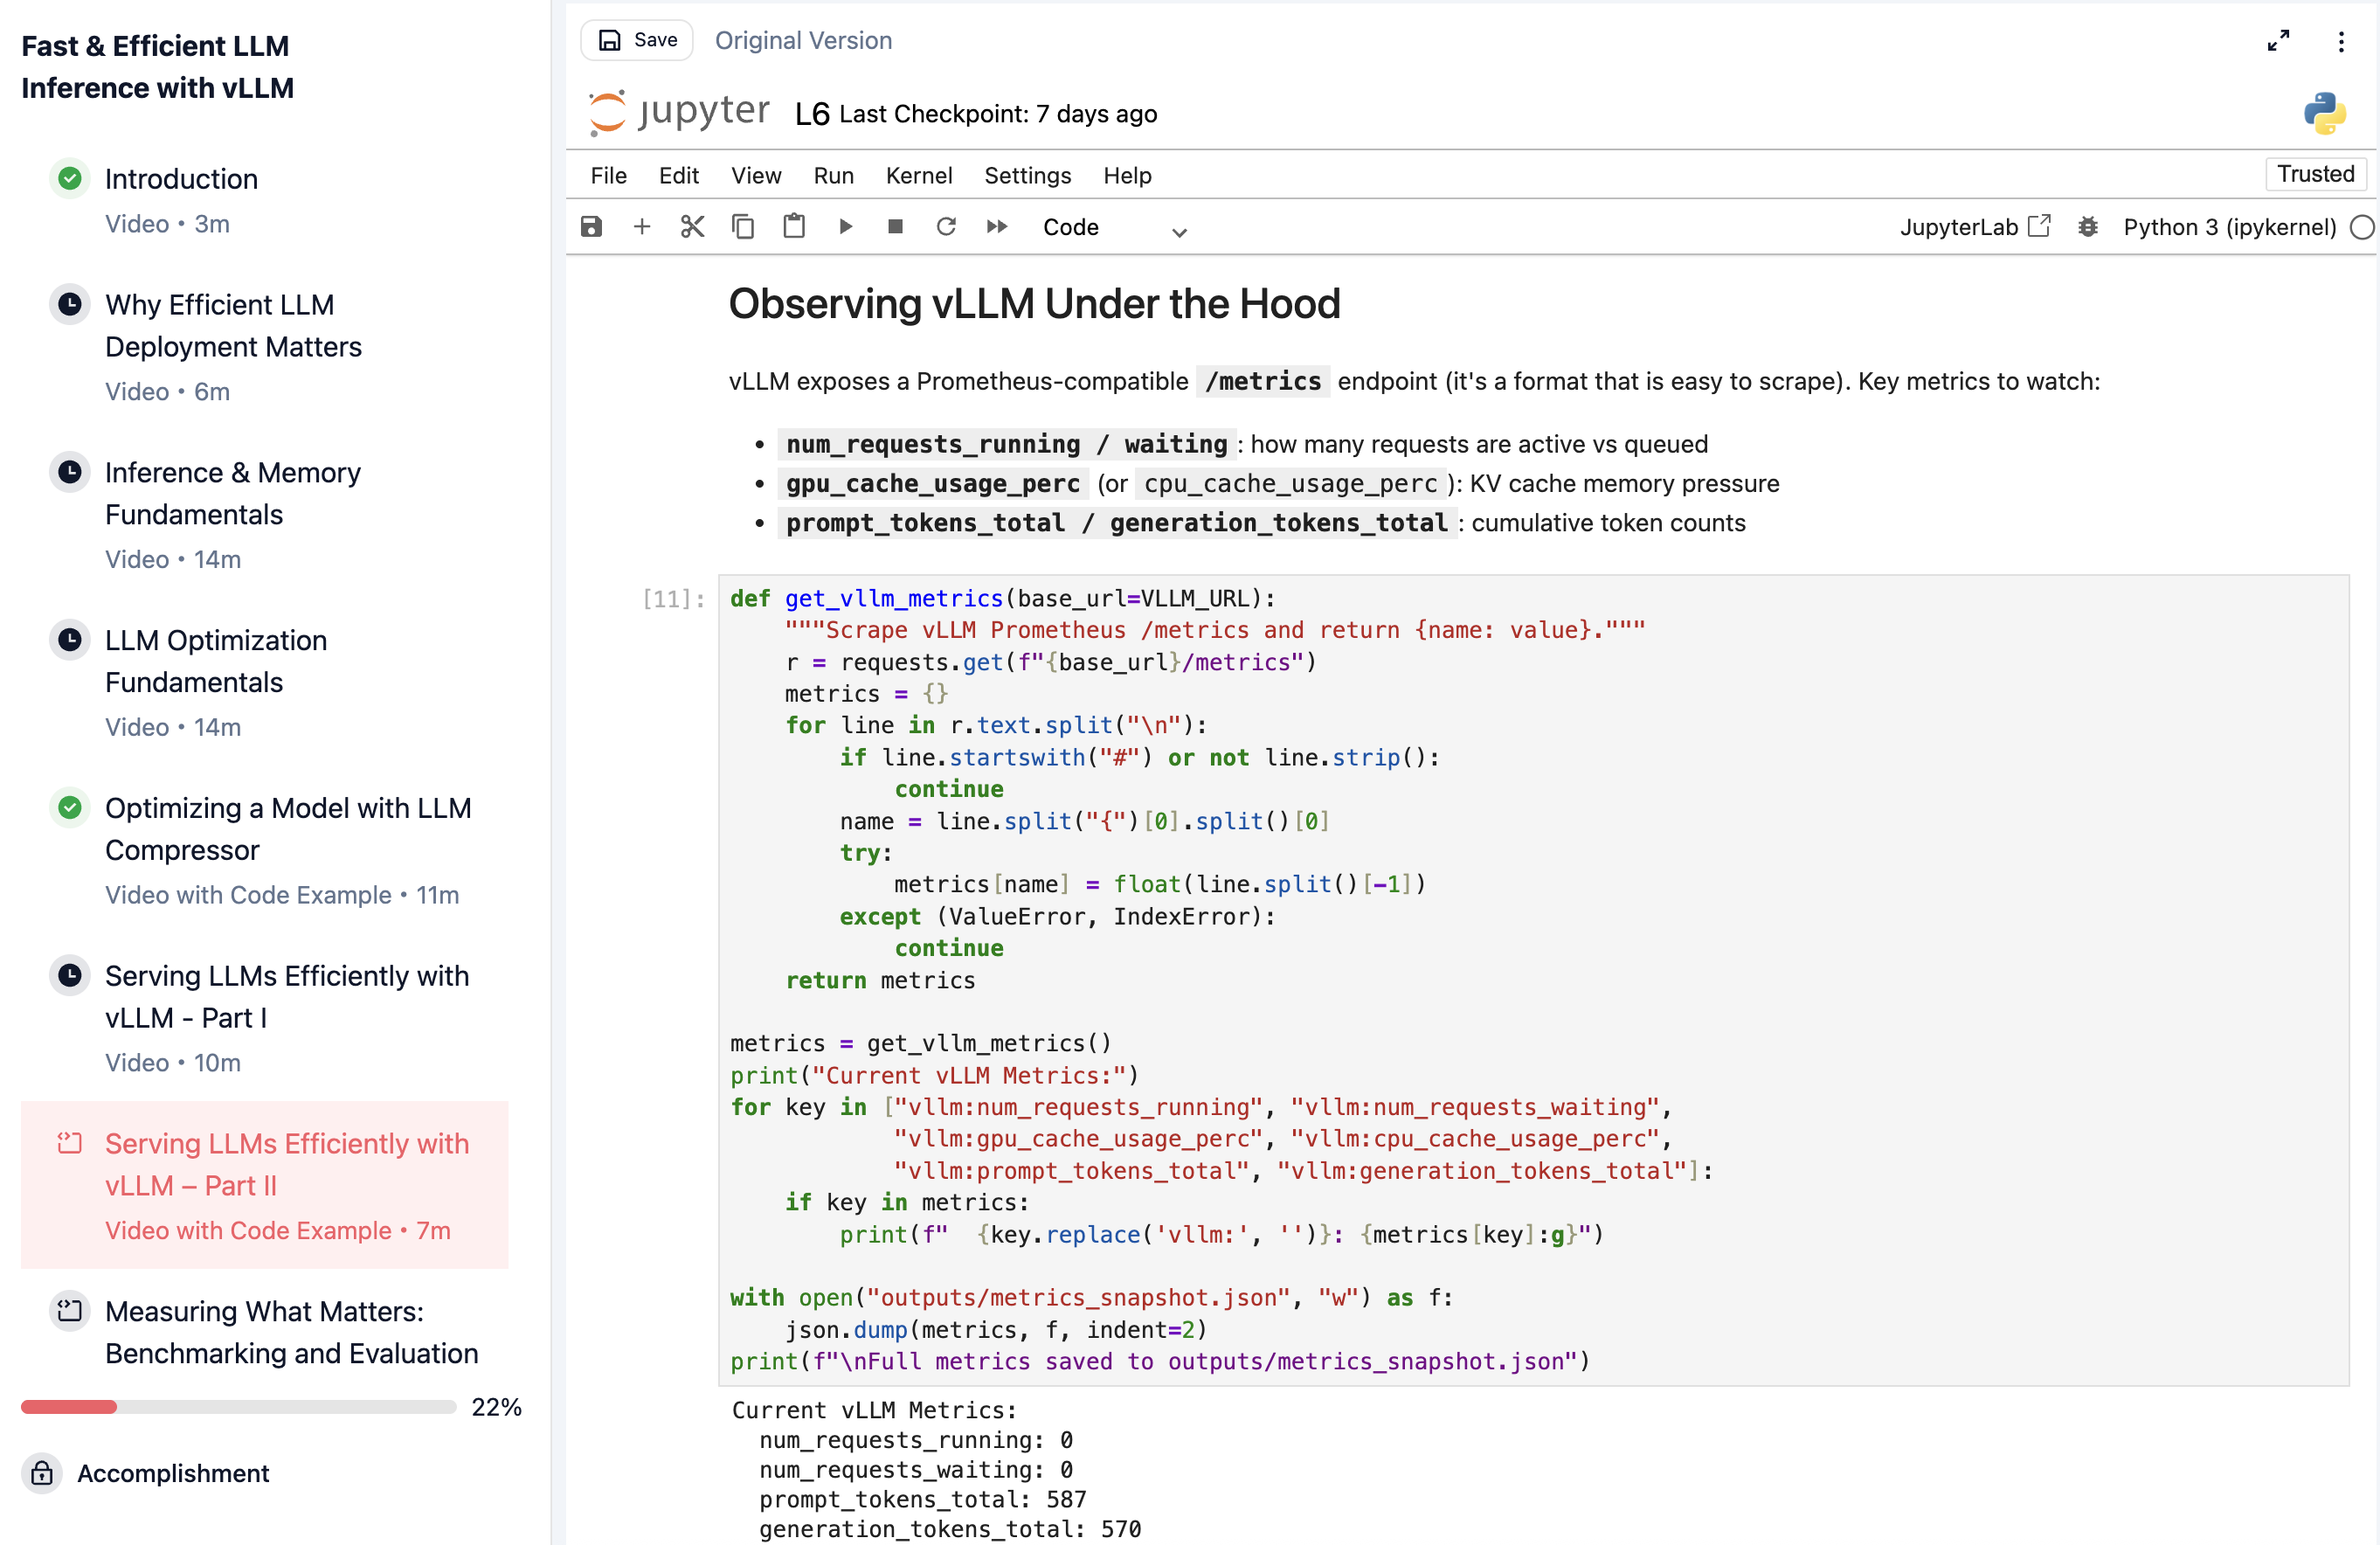Viewport: 2380px width, 1545px height.
Task: Rename the L6 notebook title
Action: click(812, 114)
